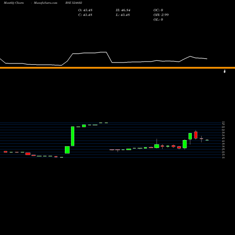Screen dimensions: 235x235
Task: Click the last candlestick on the right
Action: (x=207, y=140)
